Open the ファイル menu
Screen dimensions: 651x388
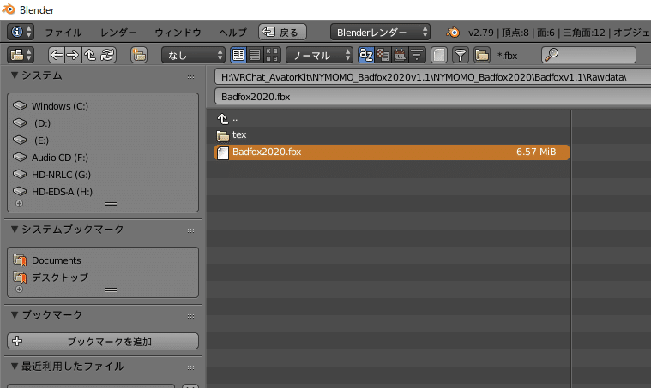63,33
